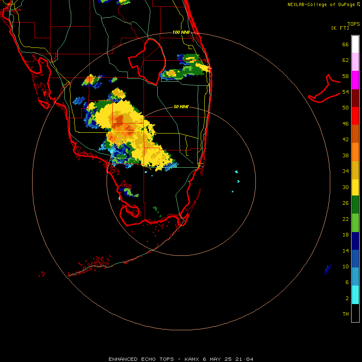Image resolution: width=362 pixels, height=362 pixels.
Task: Click the bright orange legend swatch
Action: click(355, 152)
